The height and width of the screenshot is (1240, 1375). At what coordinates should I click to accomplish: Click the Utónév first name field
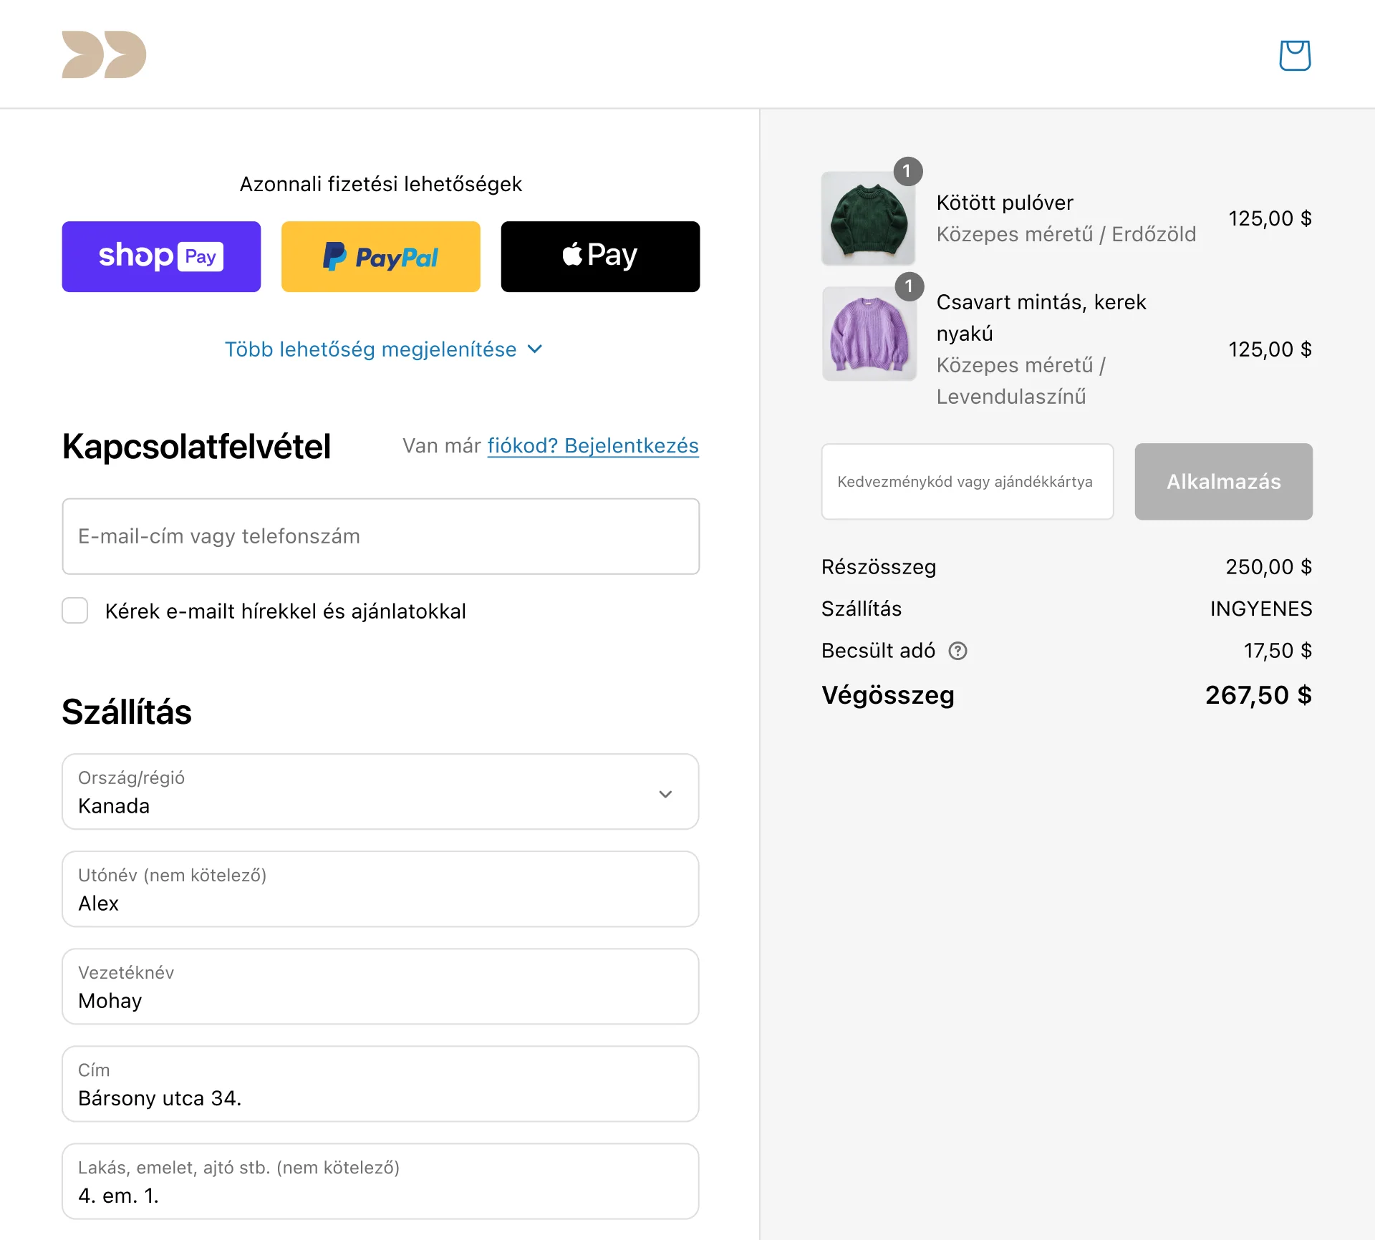click(x=380, y=889)
